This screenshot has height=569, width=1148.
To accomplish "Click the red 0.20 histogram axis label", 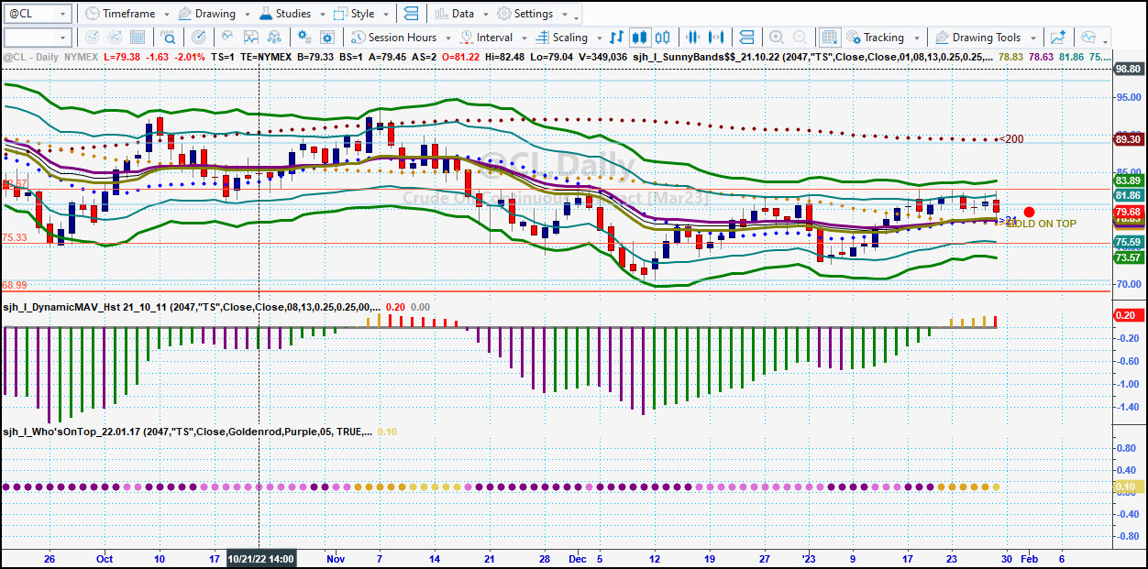I will (x=1128, y=315).
